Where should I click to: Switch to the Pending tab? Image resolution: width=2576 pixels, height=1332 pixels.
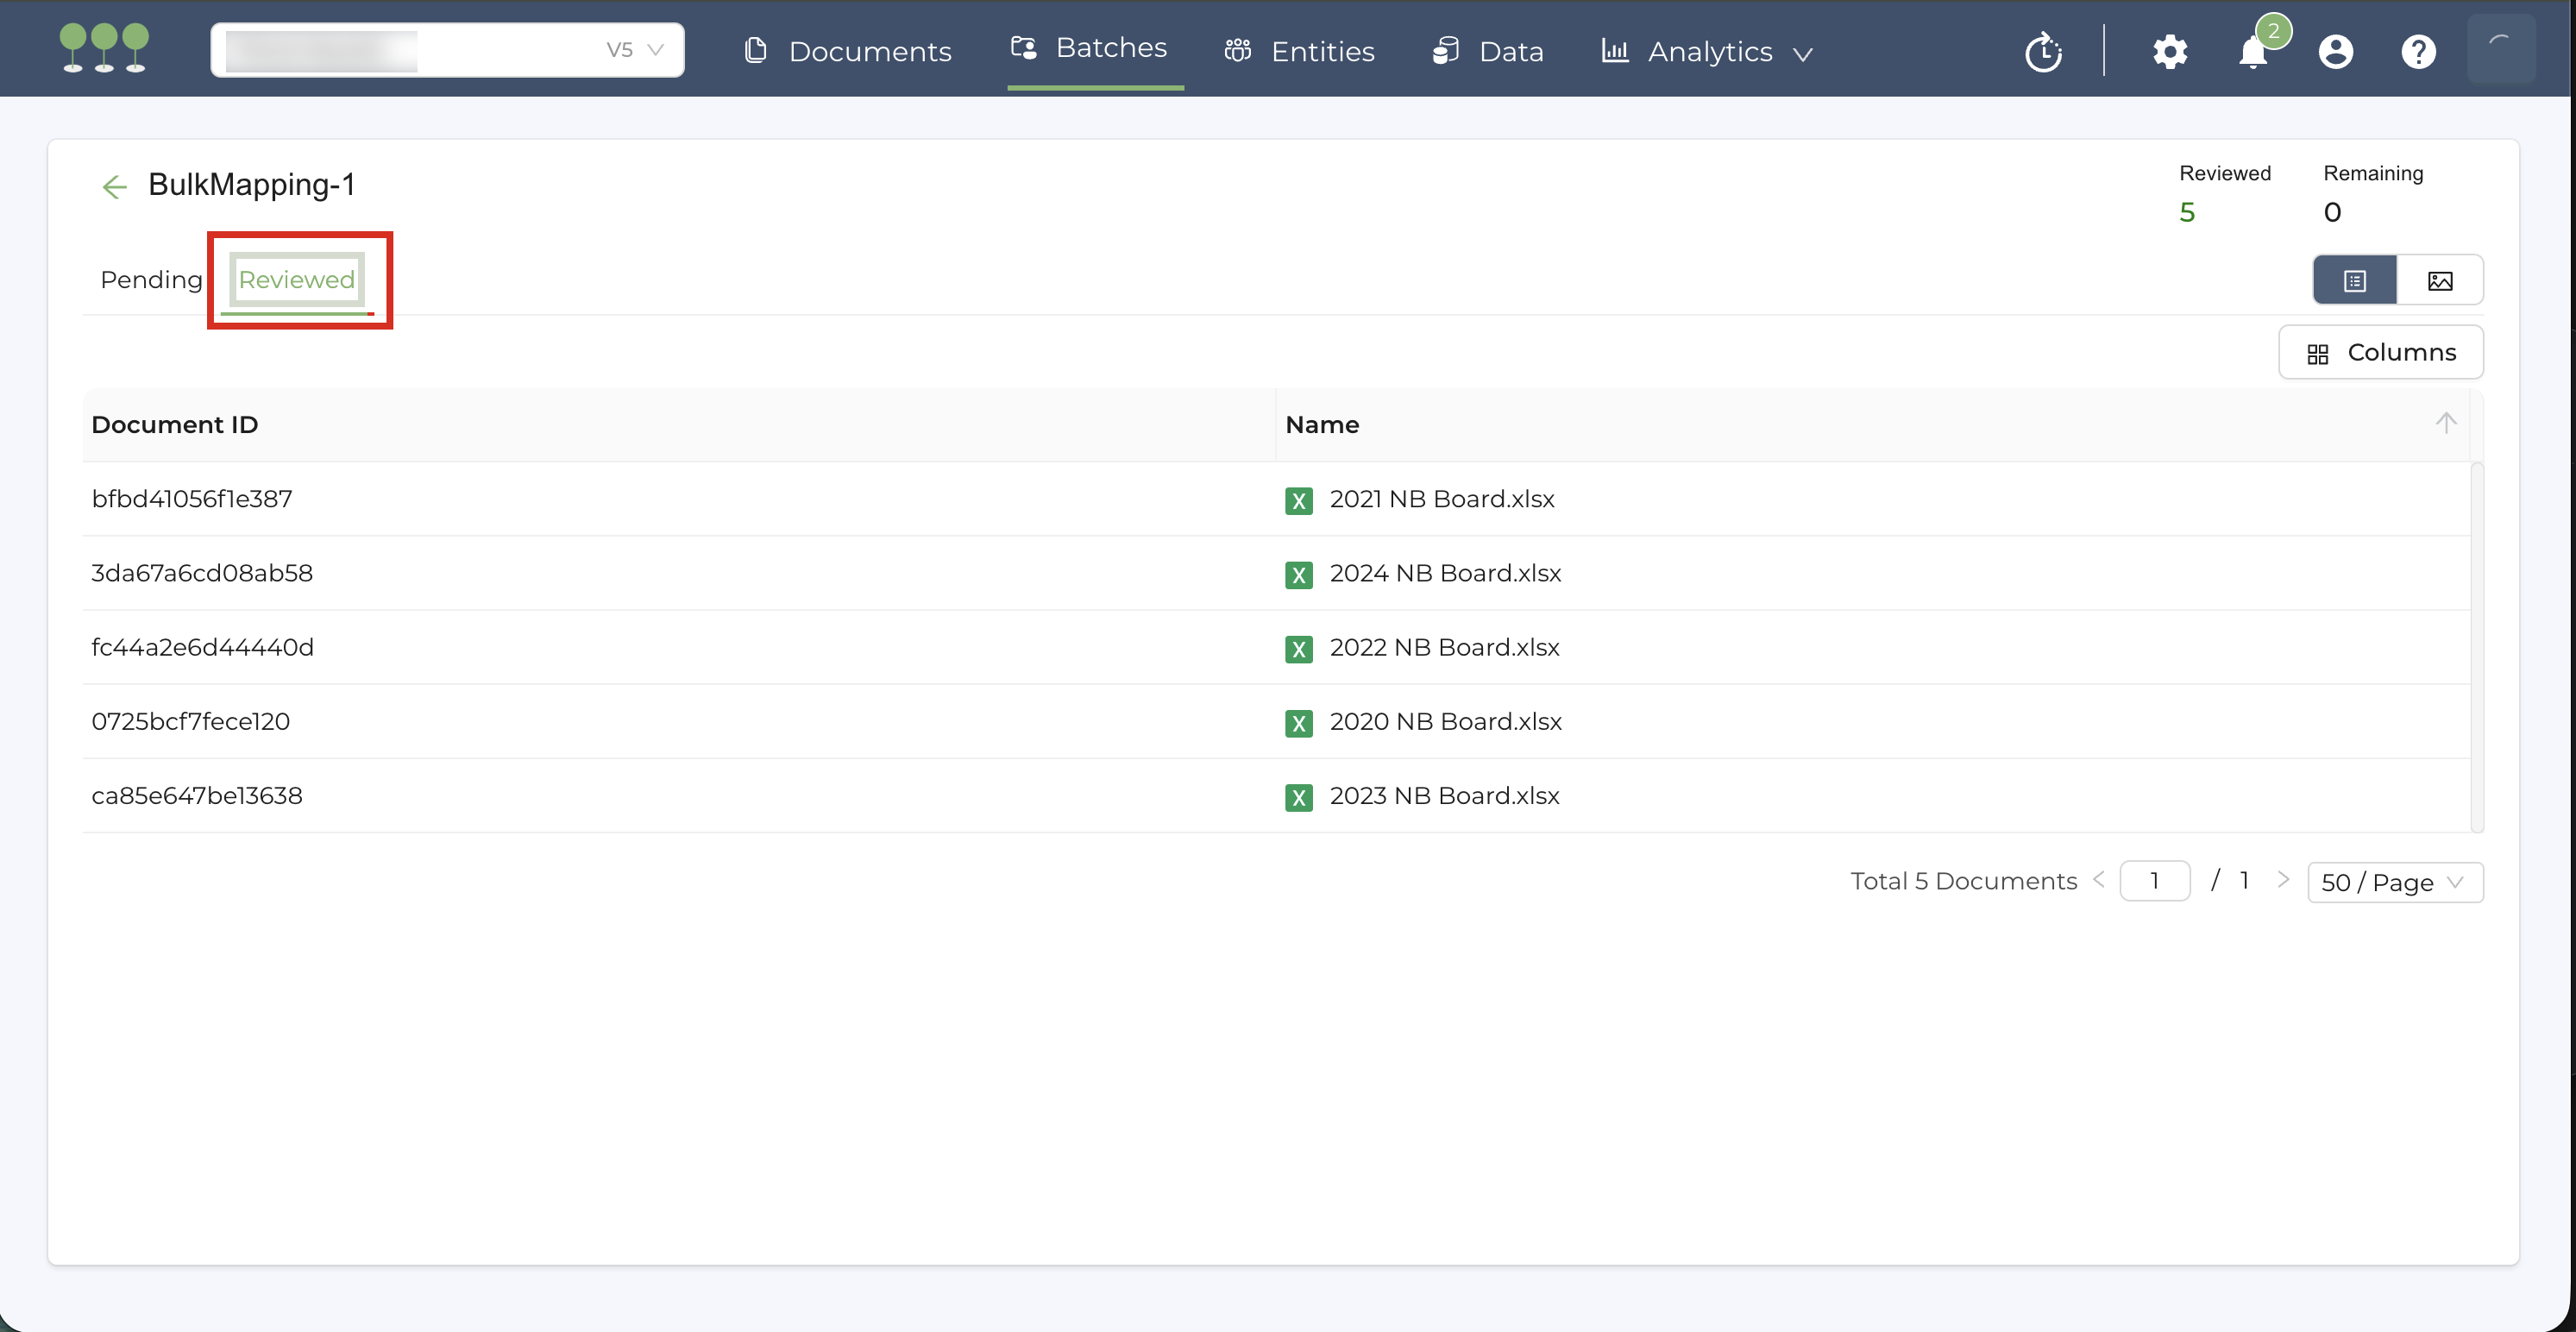click(151, 280)
